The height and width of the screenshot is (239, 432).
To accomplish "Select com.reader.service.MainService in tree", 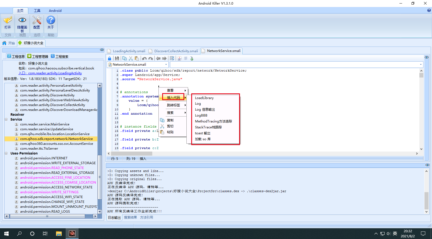I will 45,124.
